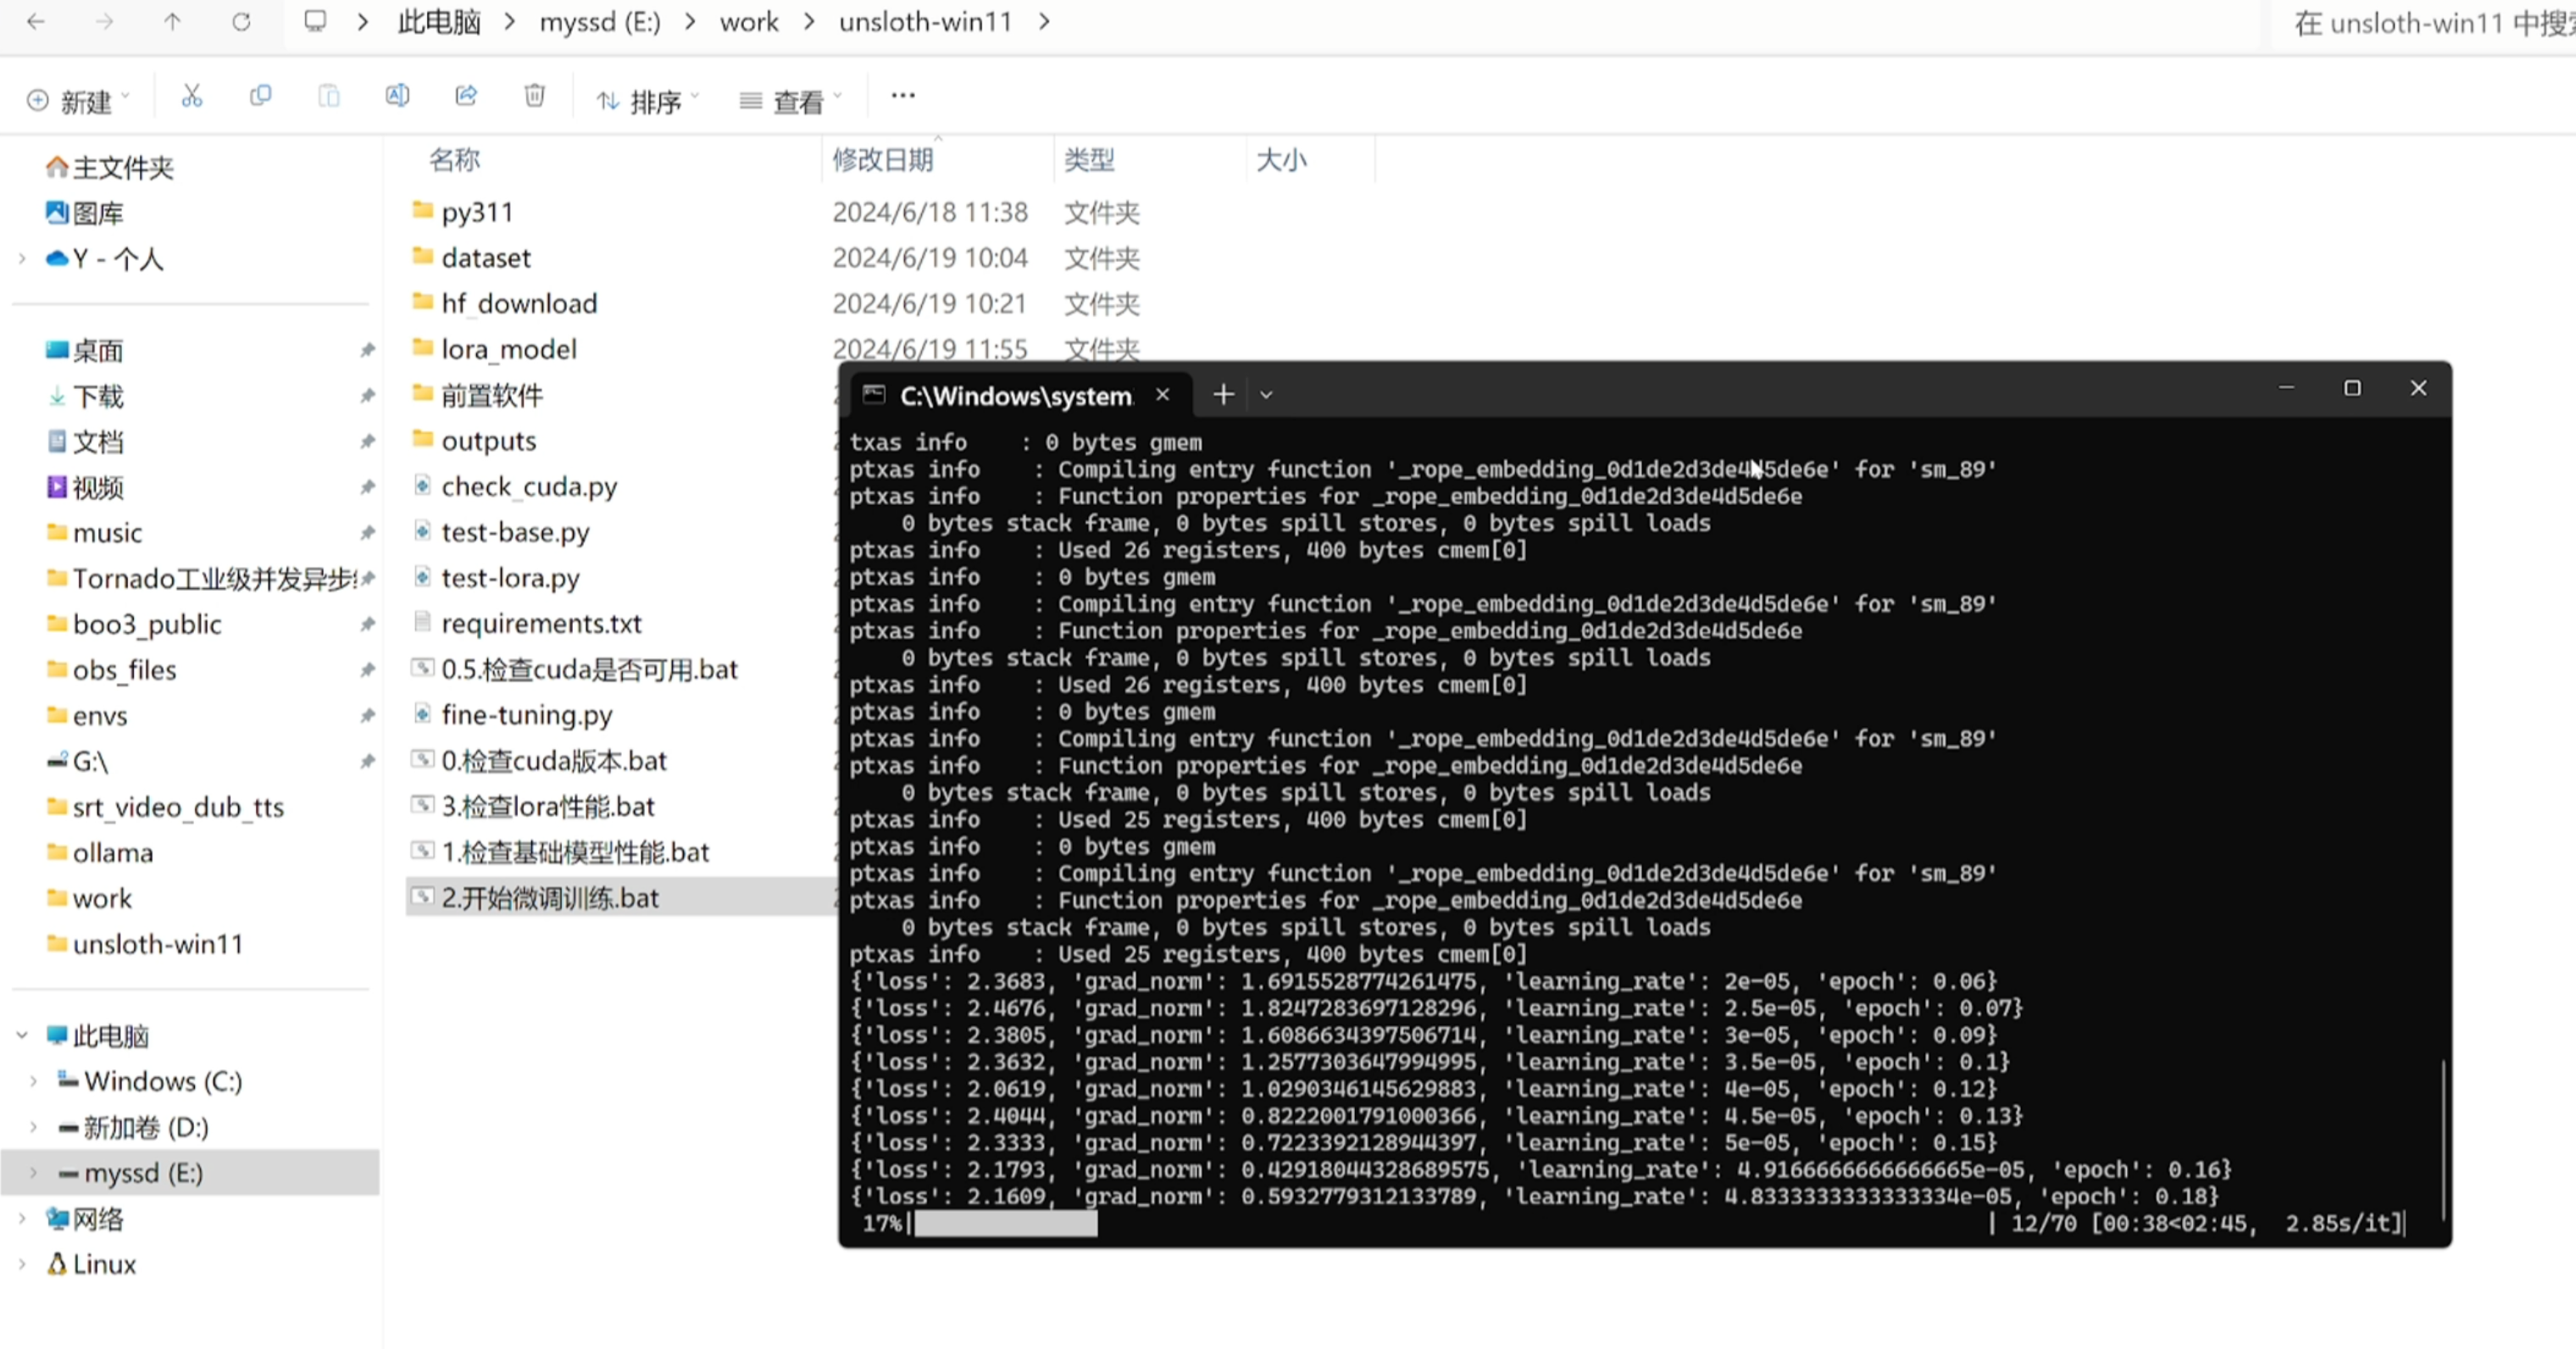Click the work breadcrumb in address bar

pos(748,22)
